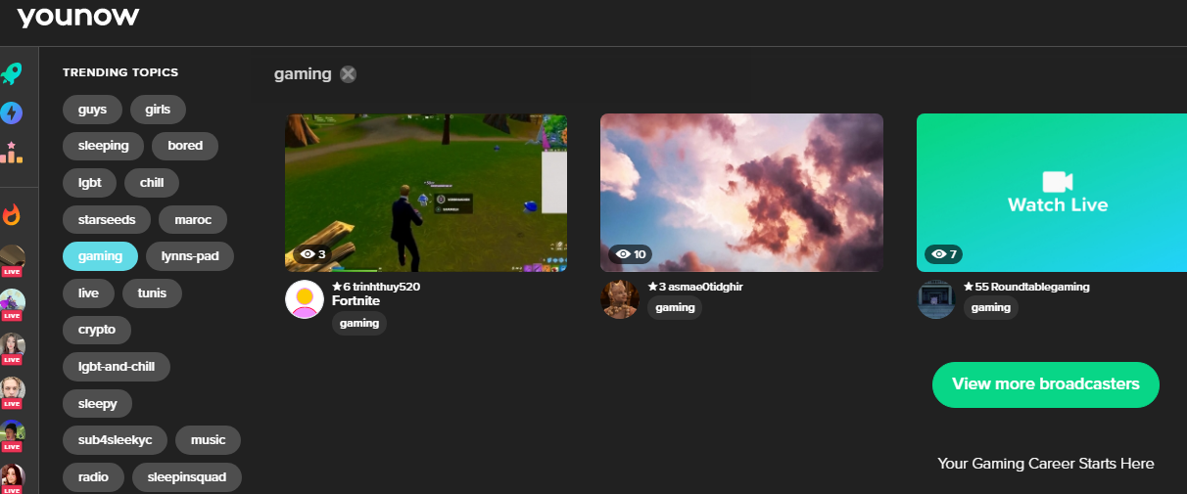Open the leaderboard podium icon
Image resolution: width=1187 pixels, height=494 pixels.
(x=12, y=153)
